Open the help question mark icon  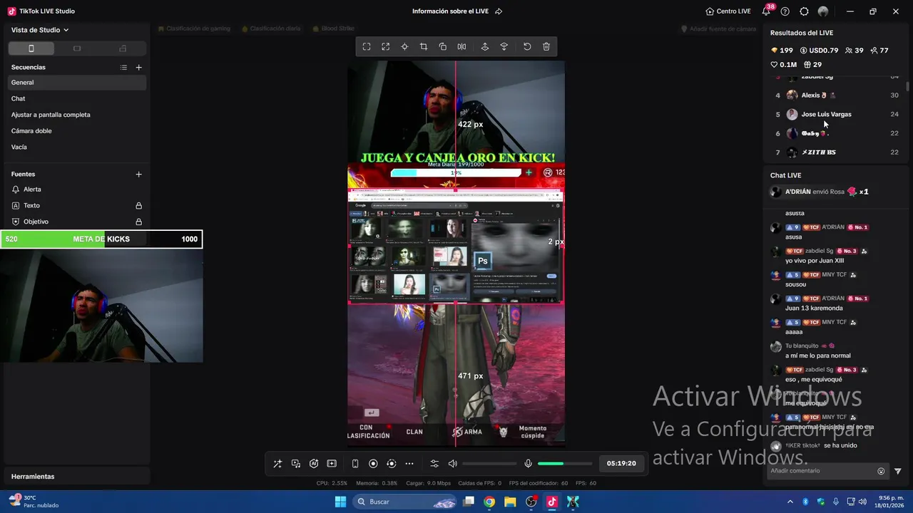(x=785, y=11)
